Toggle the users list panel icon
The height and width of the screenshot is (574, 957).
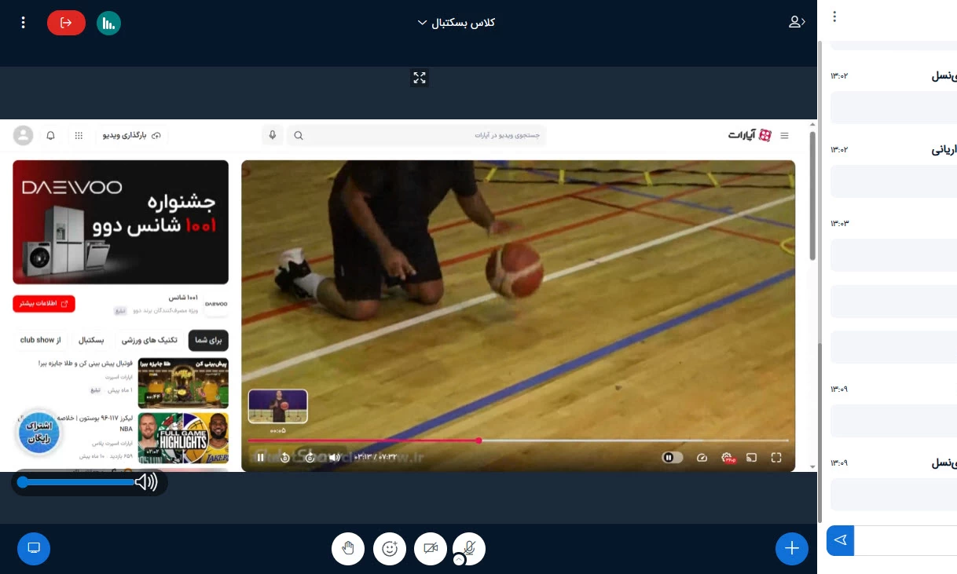(797, 22)
